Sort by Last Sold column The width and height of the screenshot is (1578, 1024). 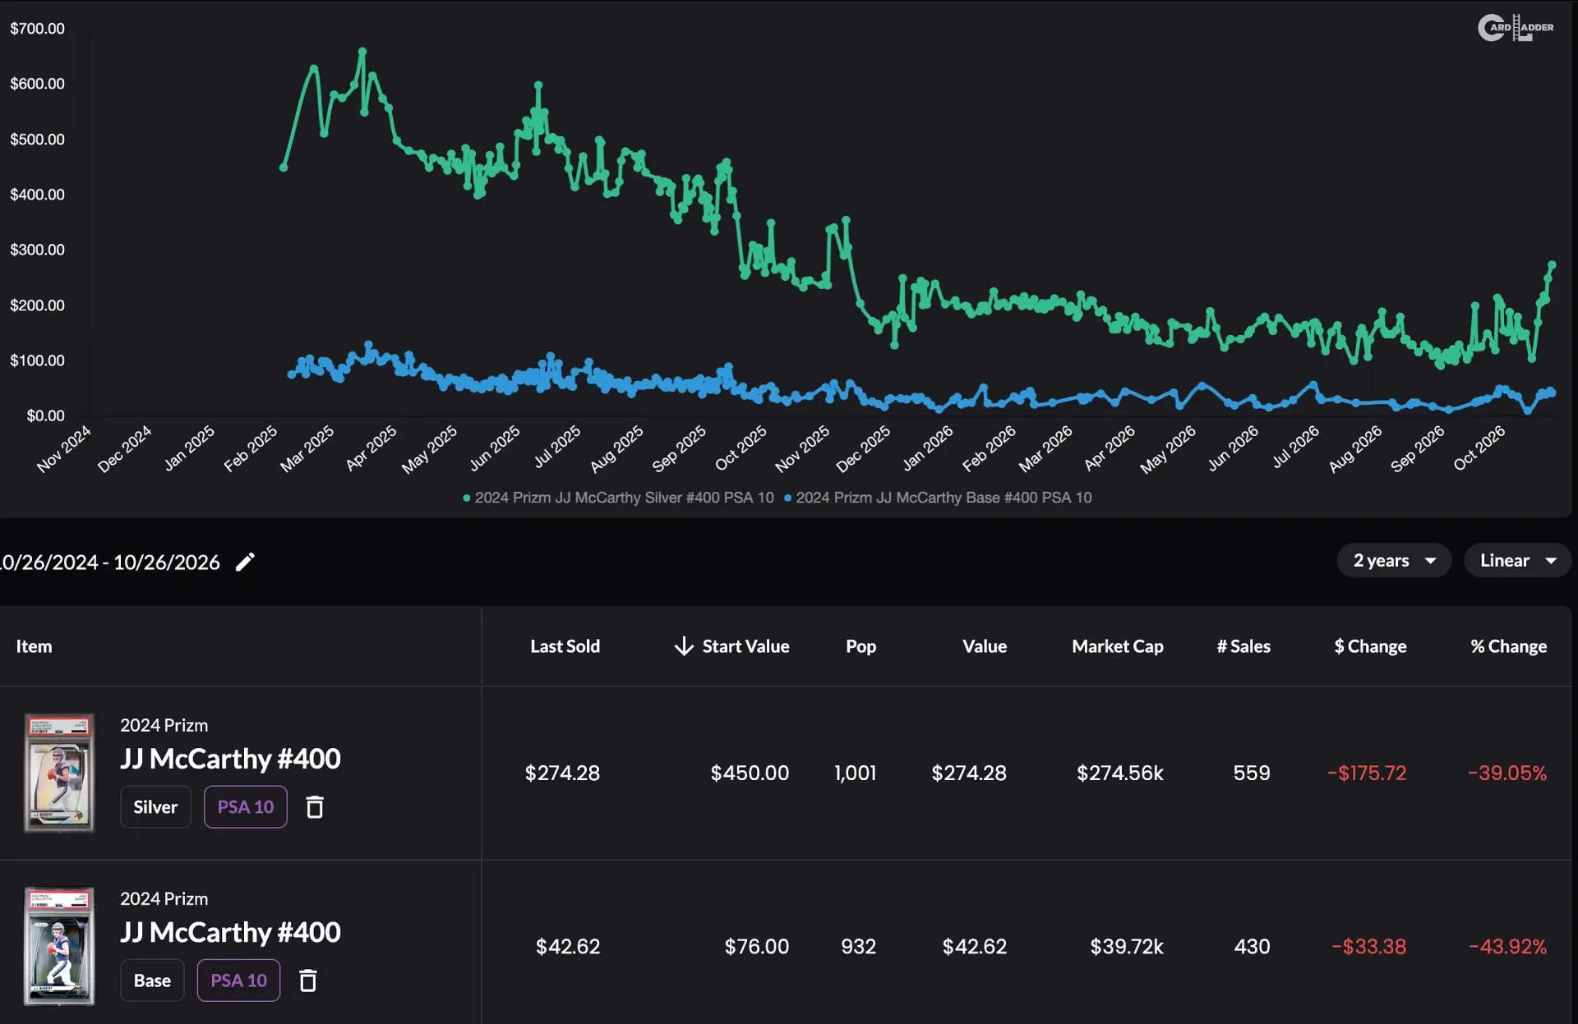click(565, 646)
